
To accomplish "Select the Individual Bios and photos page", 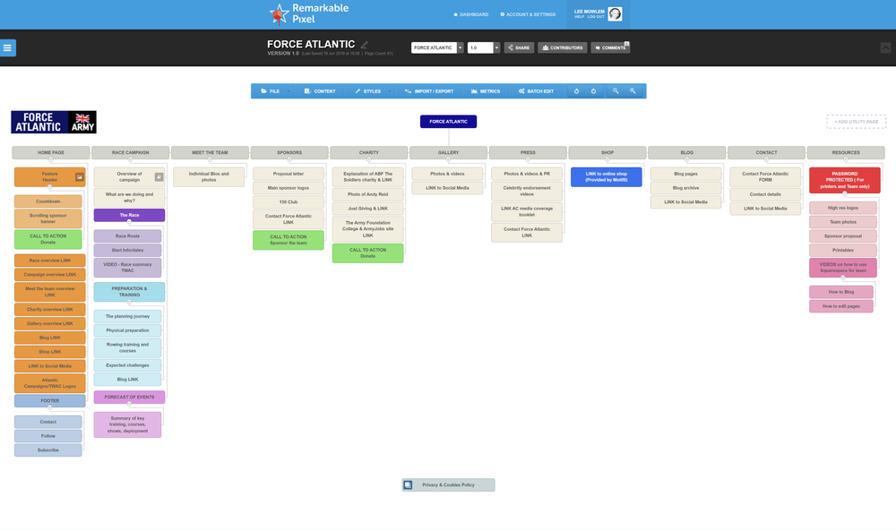I will [209, 177].
